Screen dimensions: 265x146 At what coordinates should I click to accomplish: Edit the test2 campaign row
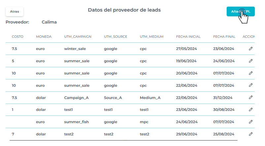251,134
